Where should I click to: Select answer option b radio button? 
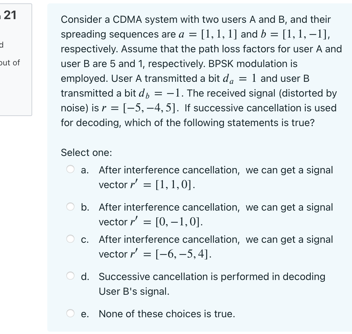tap(70, 207)
